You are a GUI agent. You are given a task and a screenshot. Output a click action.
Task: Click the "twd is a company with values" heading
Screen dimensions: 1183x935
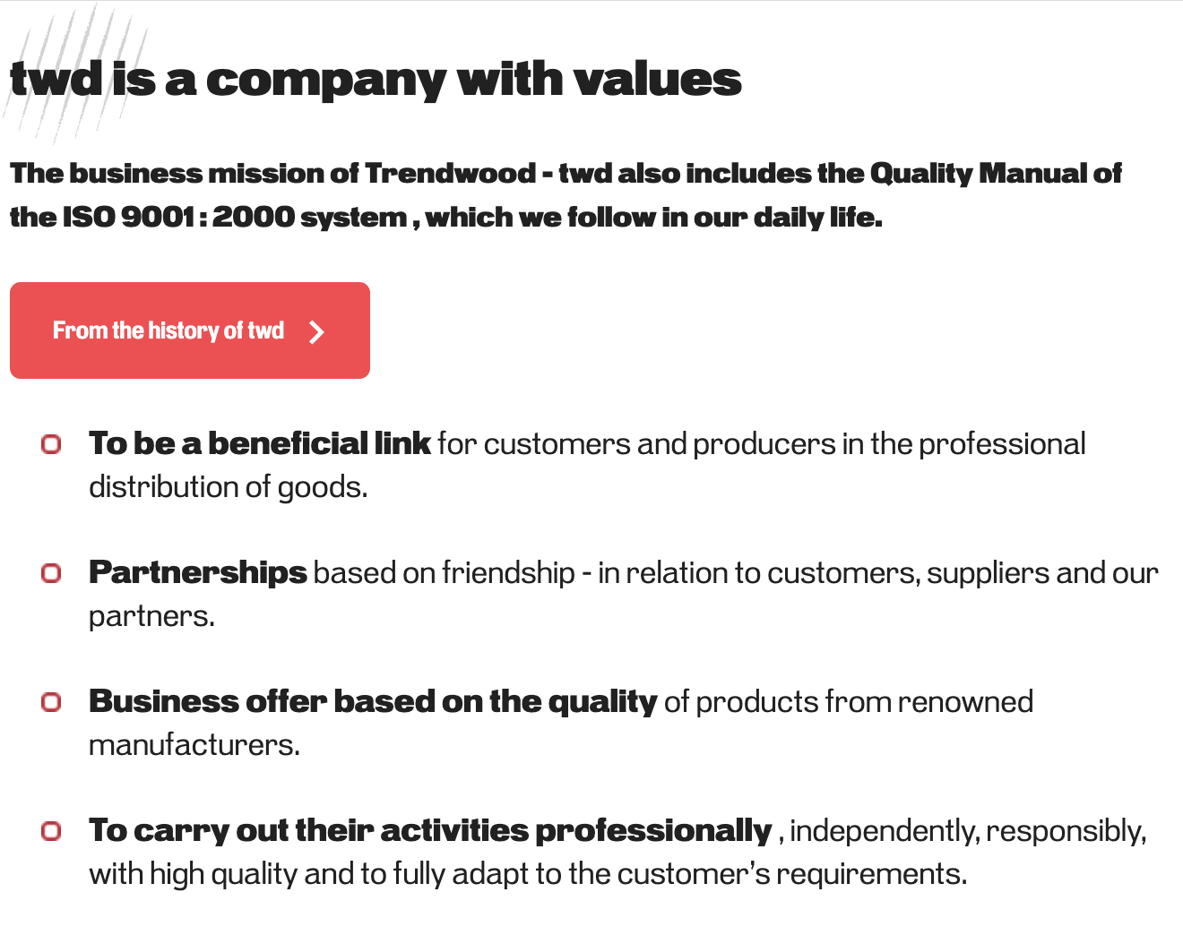376,80
